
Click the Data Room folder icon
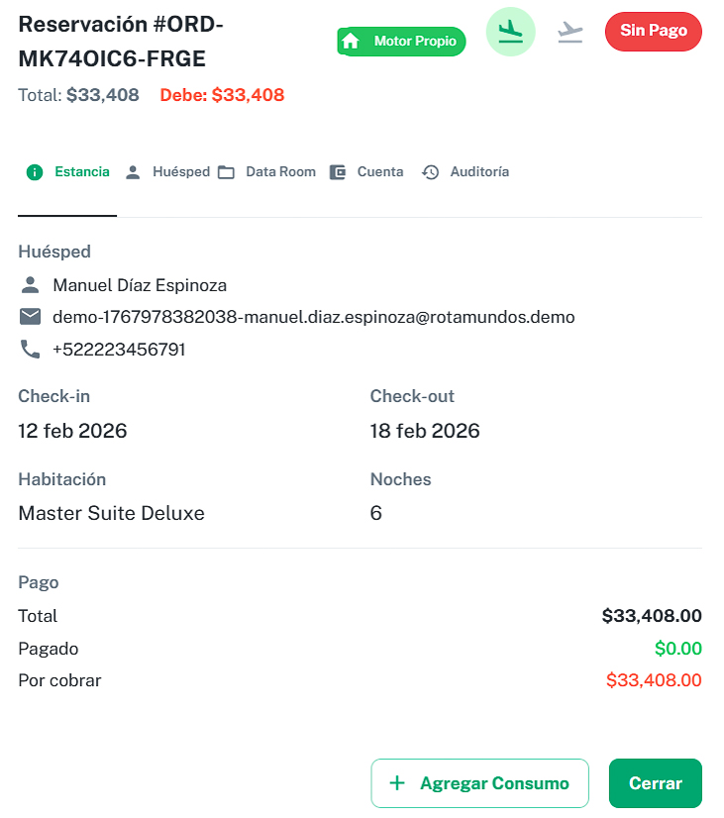tap(227, 171)
